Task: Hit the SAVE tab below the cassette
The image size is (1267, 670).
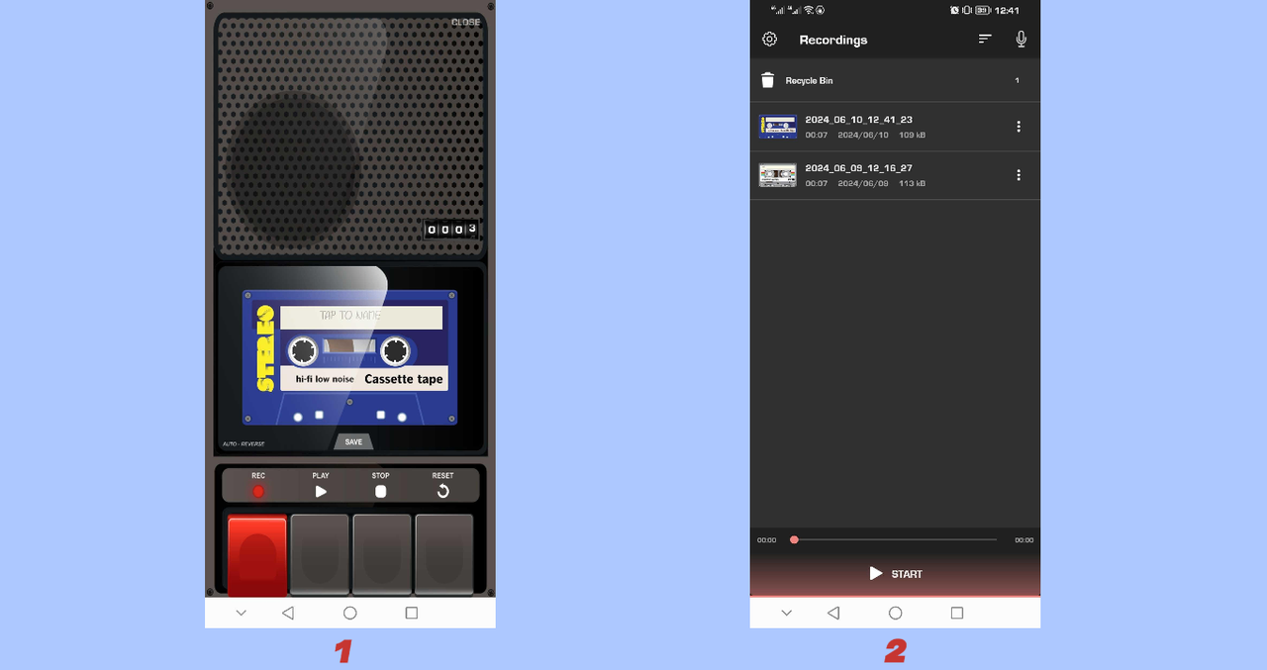Action: tap(353, 441)
